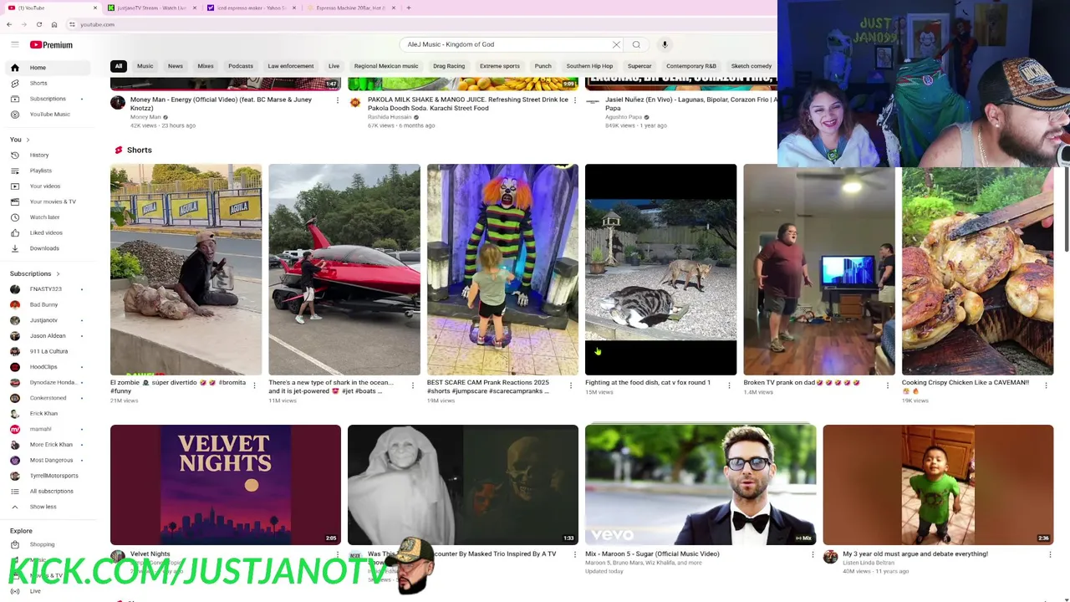The image size is (1070, 602).
Task: Switch to the iced espresso maker tab
Action: [251, 8]
